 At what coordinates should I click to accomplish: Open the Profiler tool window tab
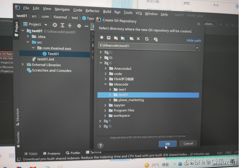pyautogui.click(x=73, y=153)
